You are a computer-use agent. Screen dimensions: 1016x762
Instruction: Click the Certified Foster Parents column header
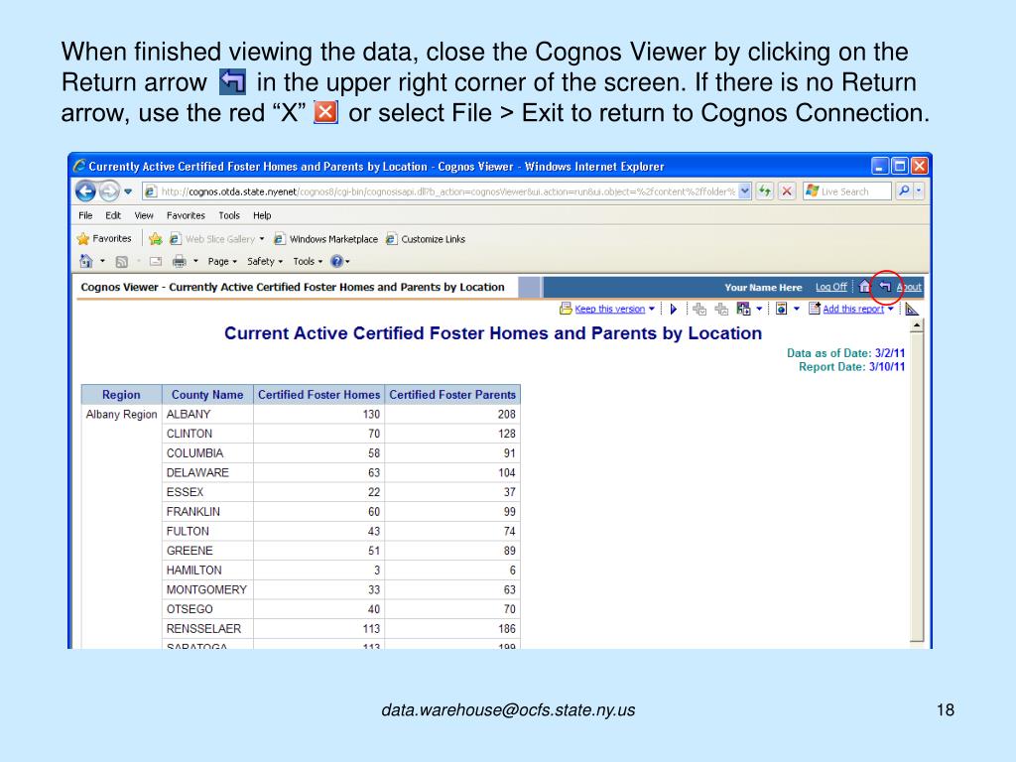coord(452,395)
